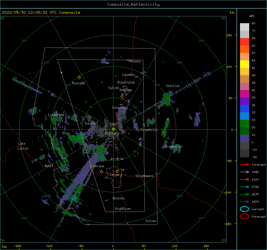Click the green 22JP arrow icon
This screenshot has width=267, height=250.
tap(244, 194)
